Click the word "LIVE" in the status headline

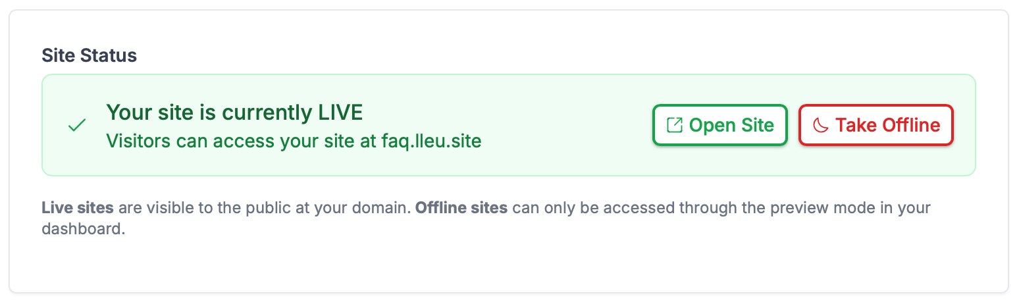340,113
